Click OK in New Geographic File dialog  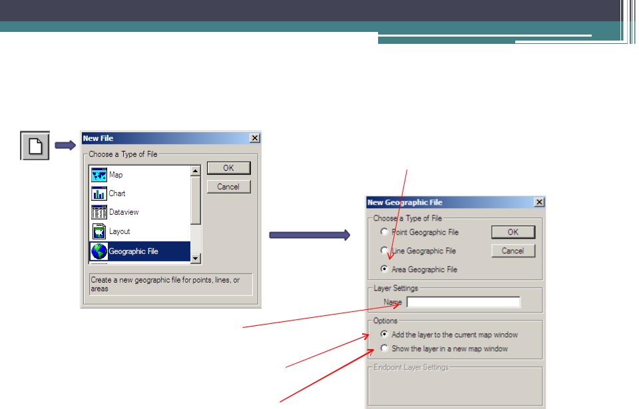(x=513, y=232)
